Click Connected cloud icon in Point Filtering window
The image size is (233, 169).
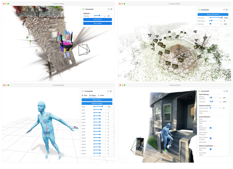click(199, 91)
